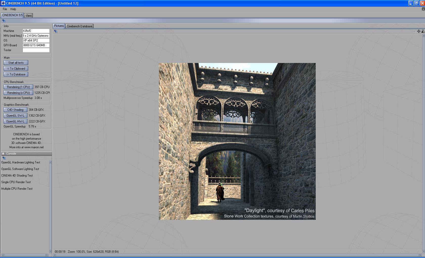Click the Start all tests button
425x258 pixels.
pyautogui.click(x=16, y=63)
